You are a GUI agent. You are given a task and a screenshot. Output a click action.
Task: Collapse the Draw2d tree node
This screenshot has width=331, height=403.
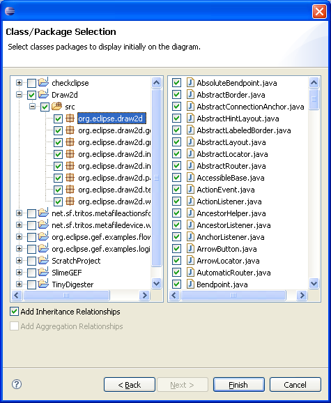[19, 95]
